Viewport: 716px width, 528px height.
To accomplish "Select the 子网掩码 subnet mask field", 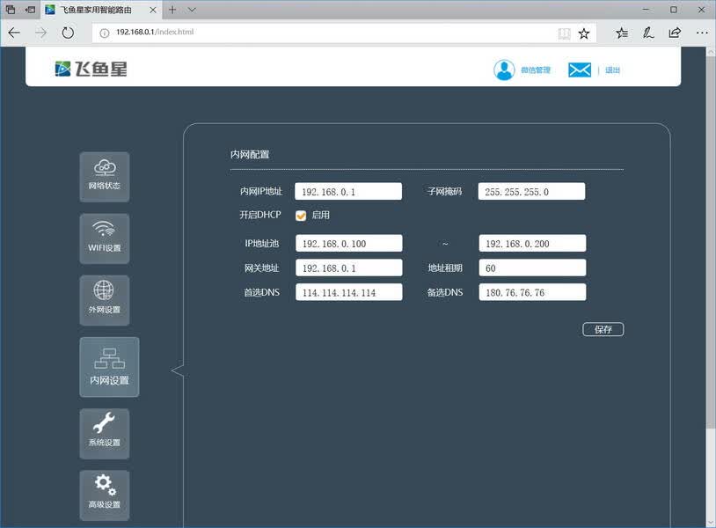I will coord(531,191).
